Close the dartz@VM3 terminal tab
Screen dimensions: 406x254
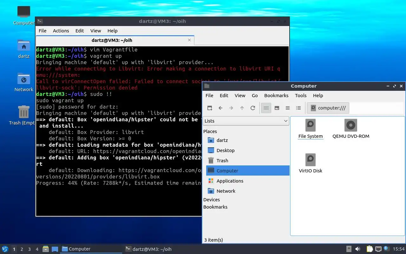point(189,40)
